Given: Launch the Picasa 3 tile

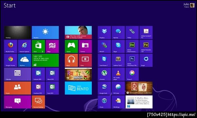Looking at the screenshot, I should (132, 74).
